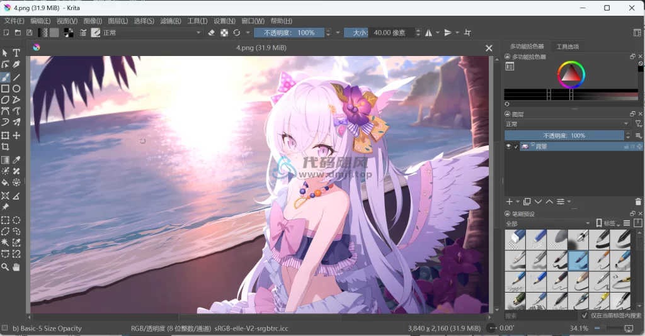The width and height of the screenshot is (645, 336).
Task: Select the Bezier Curve tool
Action: (5, 111)
